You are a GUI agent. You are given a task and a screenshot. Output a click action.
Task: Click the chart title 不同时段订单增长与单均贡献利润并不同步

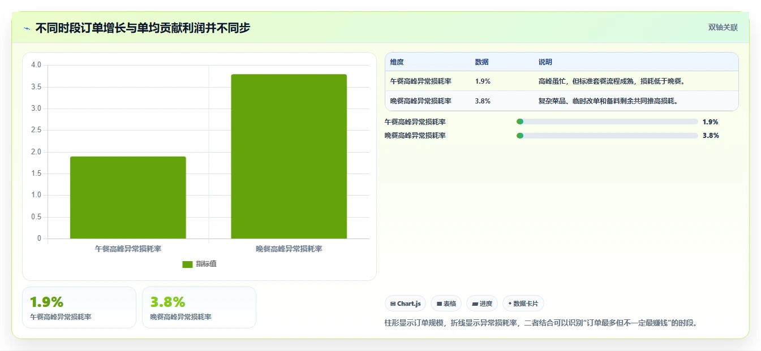(143, 28)
